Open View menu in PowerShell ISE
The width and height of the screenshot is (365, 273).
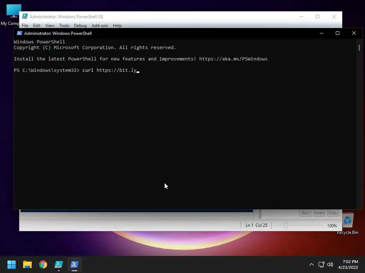(50, 26)
